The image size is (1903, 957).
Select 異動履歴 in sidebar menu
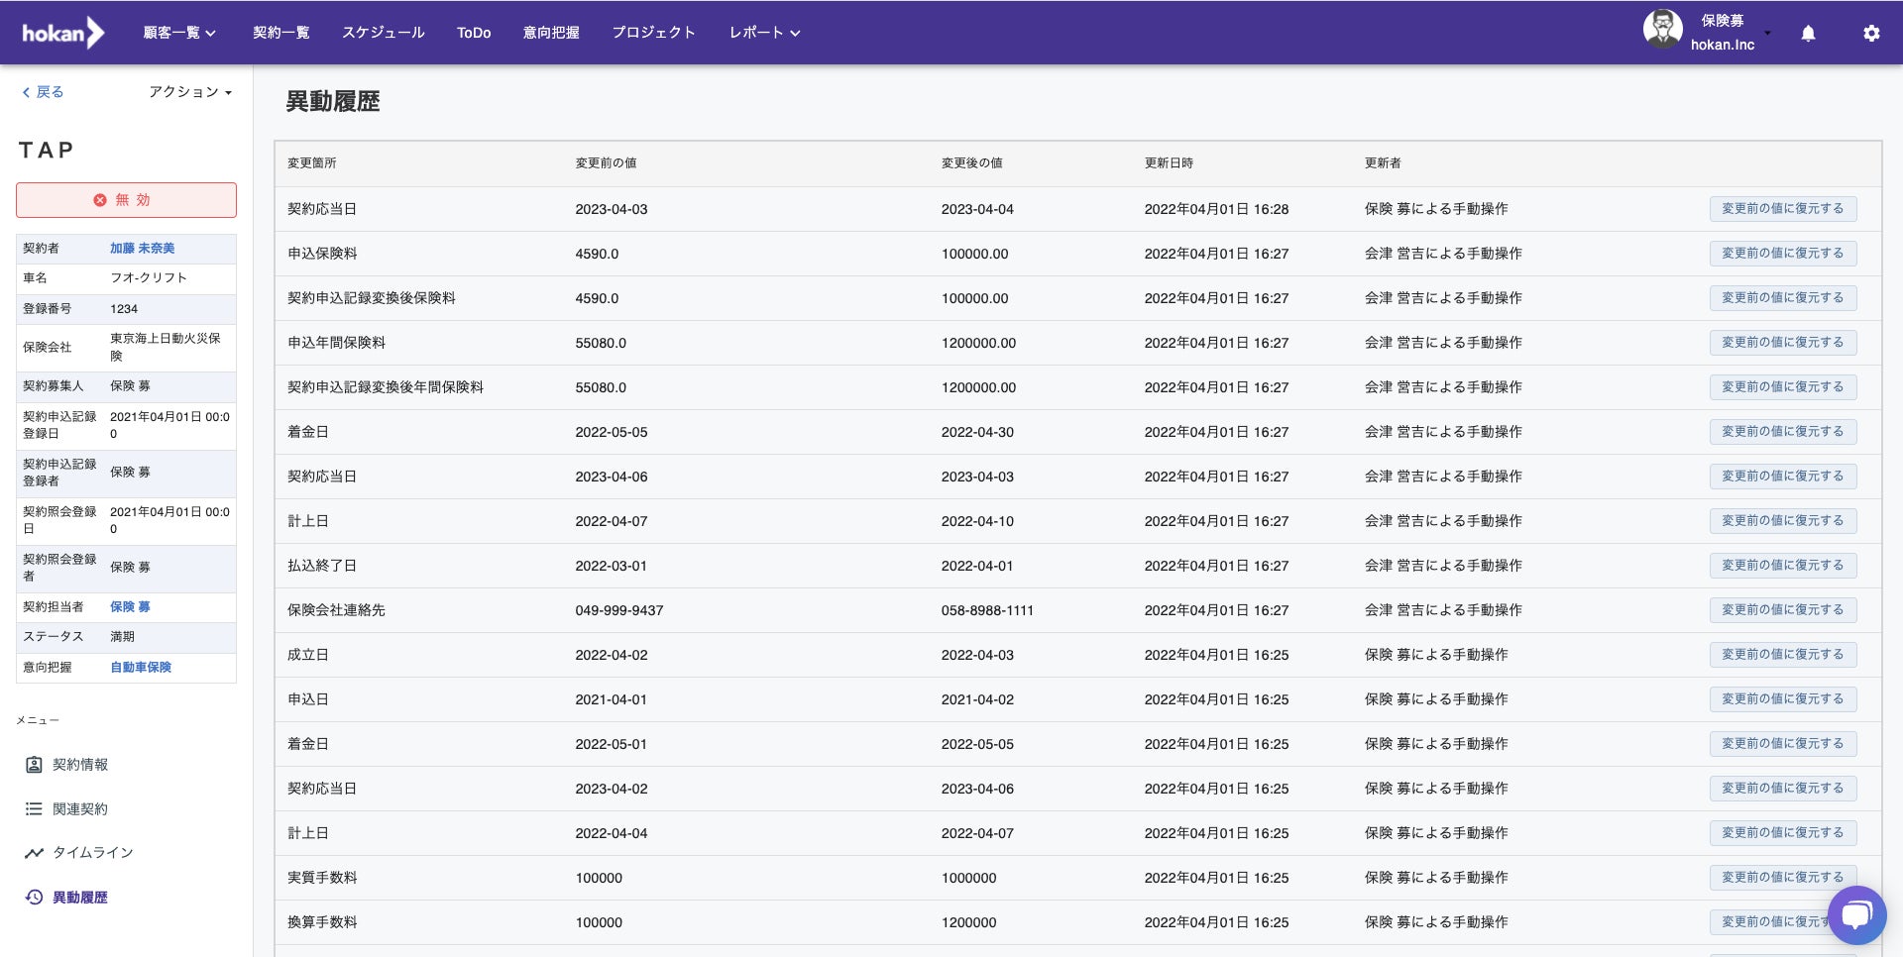[79, 898]
